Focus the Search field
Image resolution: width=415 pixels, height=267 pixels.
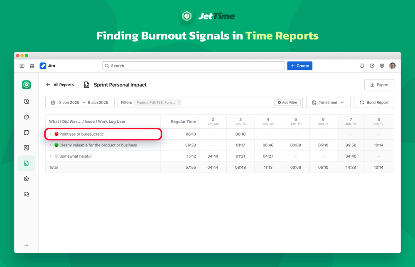194,66
